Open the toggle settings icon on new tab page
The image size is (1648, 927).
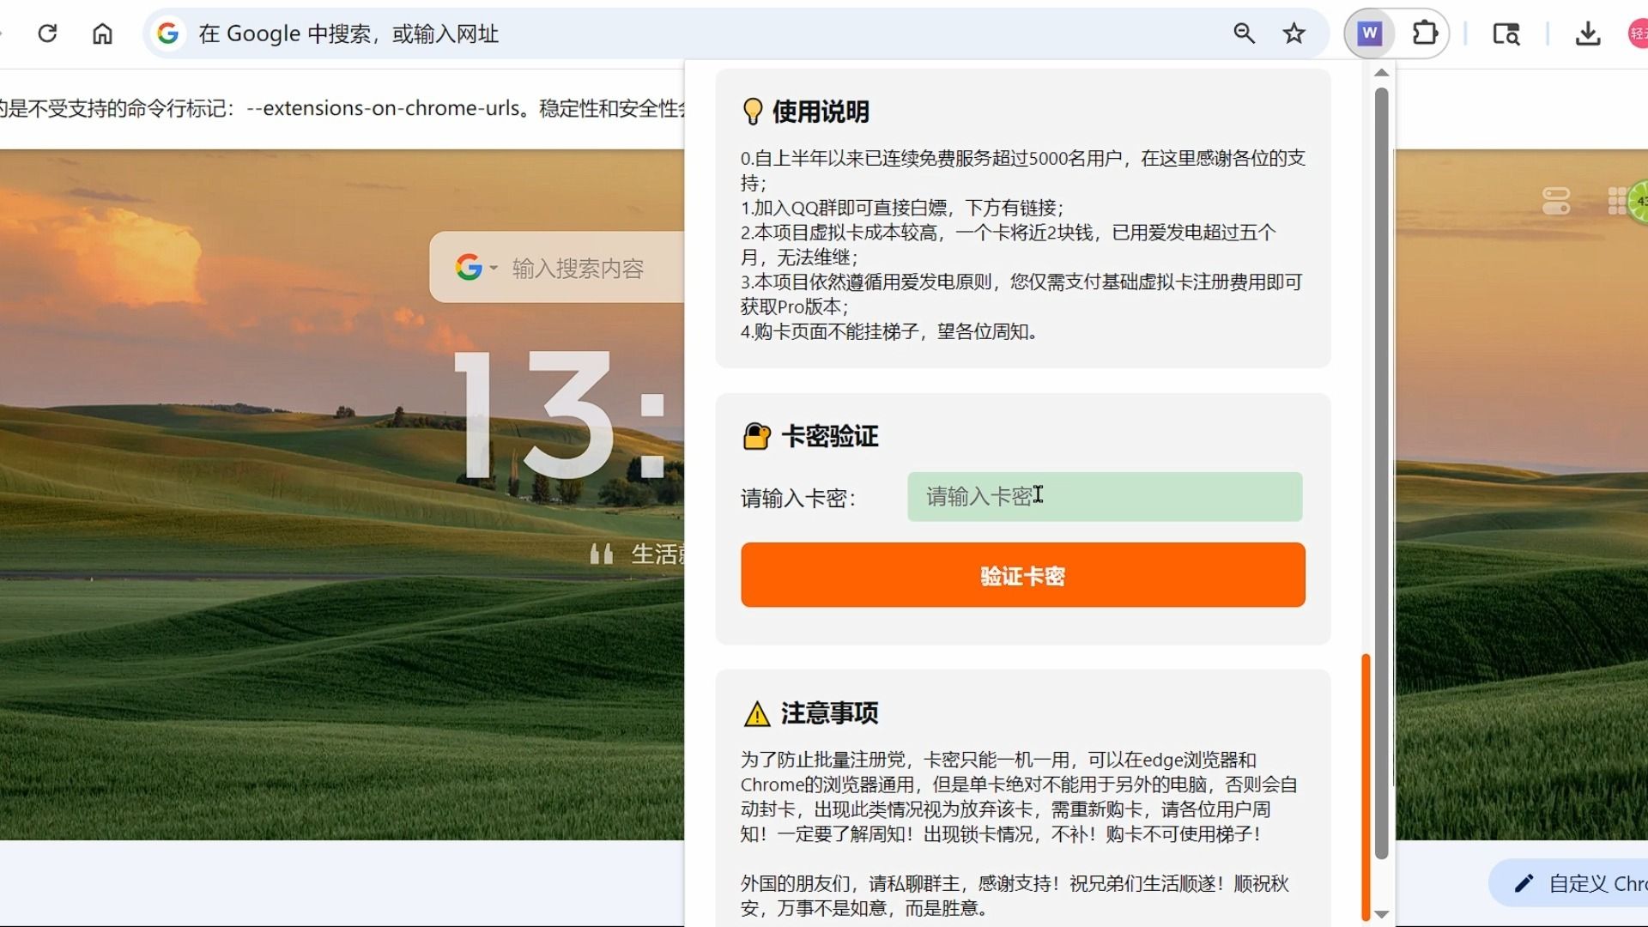tap(1555, 201)
